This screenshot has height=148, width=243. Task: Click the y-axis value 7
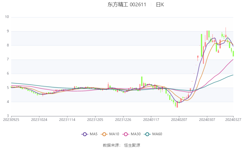pyautogui.click(x=8, y=59)
